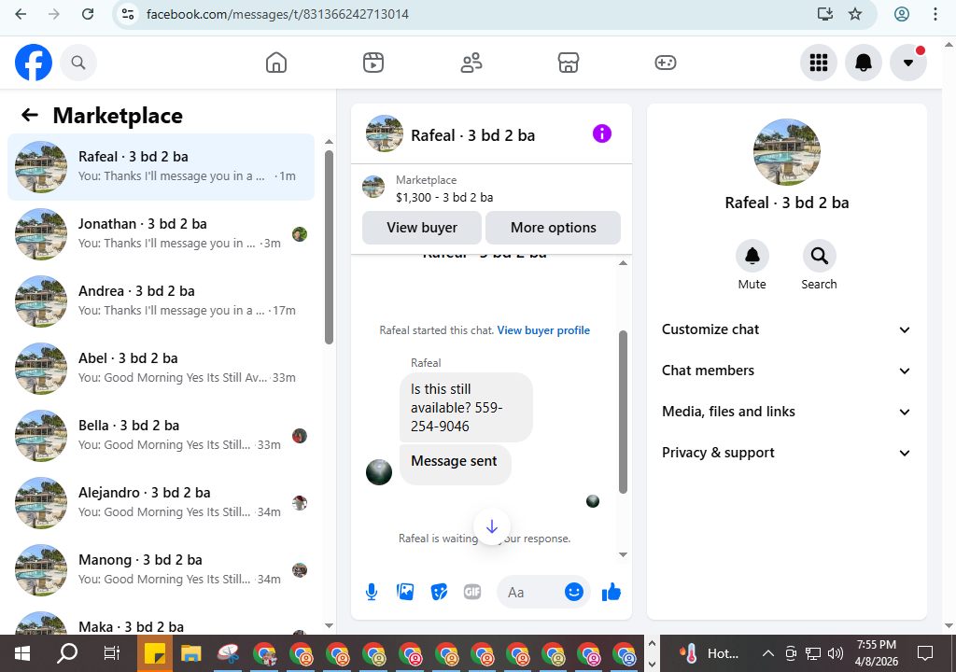
Task: Click the facebook.com address bar URL
Action: coord(277,14)
